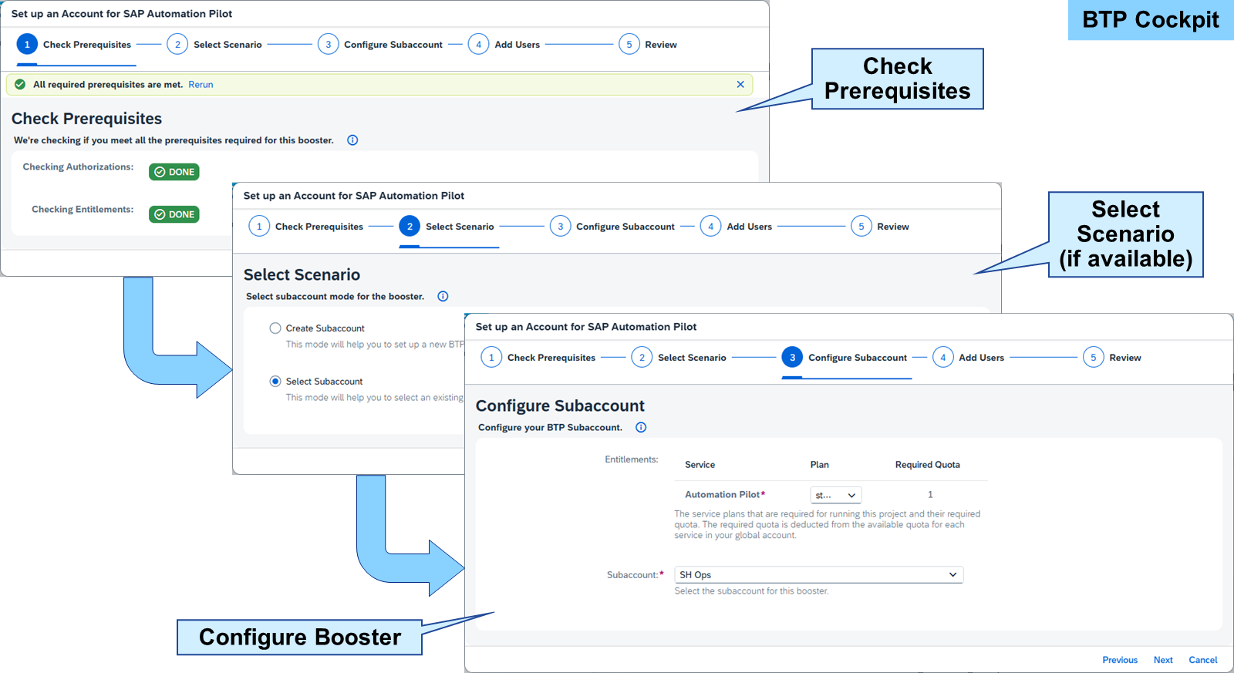Viewport: 1234px width, 673px height.
Task: Click Configure Subaccount heading text
Action: click(x=560, y=405)
